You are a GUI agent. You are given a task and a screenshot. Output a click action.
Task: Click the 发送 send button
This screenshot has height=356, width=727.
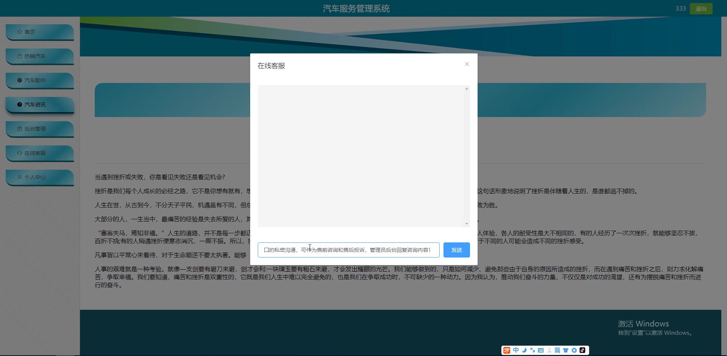coord(457,250)
